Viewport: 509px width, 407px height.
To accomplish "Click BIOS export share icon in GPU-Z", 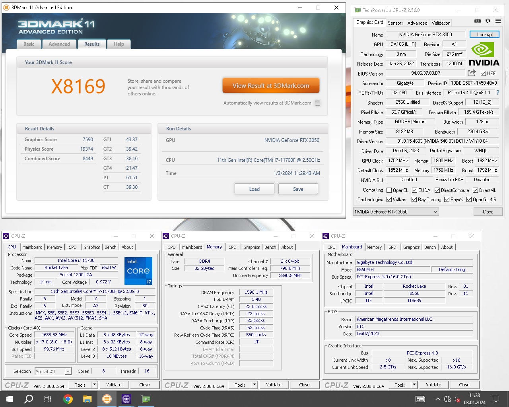I will coord(472,73).
